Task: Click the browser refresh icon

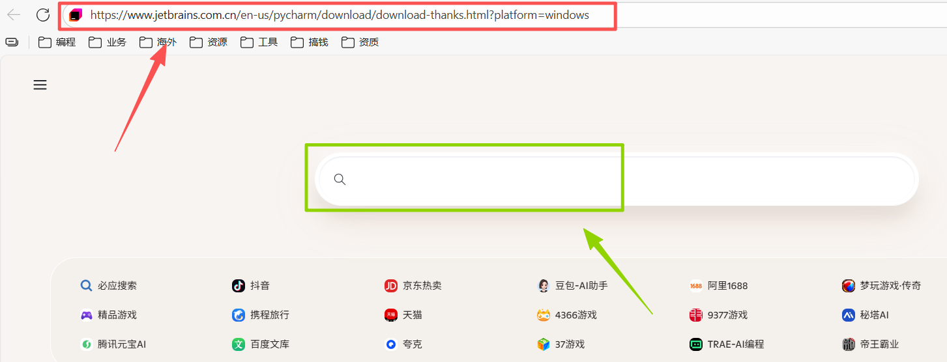Action: (43, 15)
